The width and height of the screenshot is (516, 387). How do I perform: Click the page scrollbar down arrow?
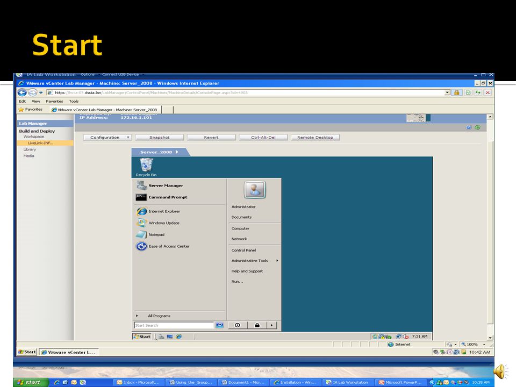490,338
